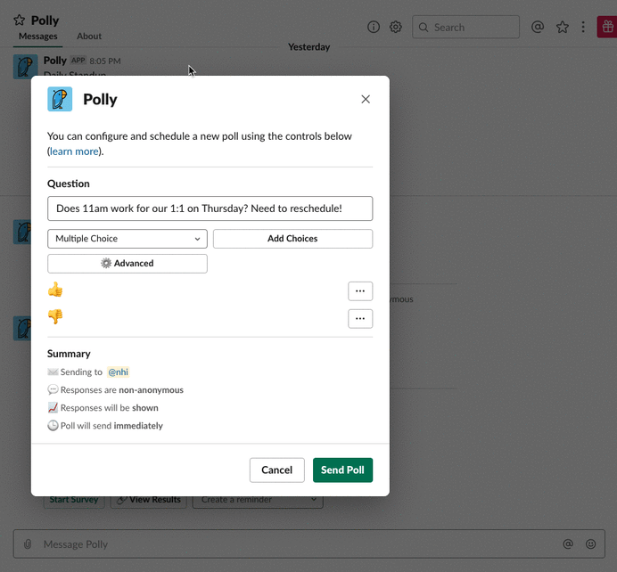Viewport: 617px width, 572px height.
Task: Click 'Poll will send immediately' summary line
Action: pyautogui.click(x=105, y=426)
